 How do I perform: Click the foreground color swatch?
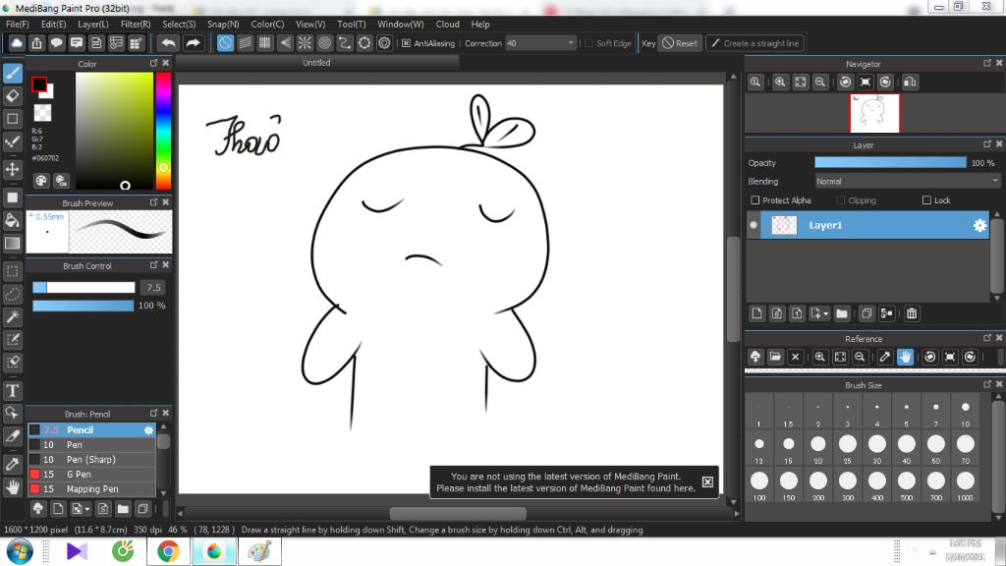click(x=39, y=85)
